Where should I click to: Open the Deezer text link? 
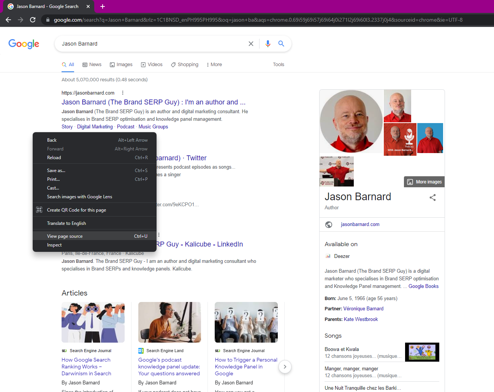point(342,256)
